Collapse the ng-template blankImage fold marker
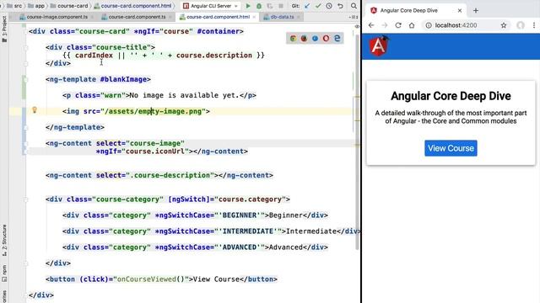 pyautogui.click(x=26, y=79)
